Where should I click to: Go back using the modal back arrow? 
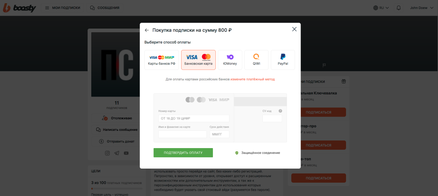tap(147, 30)
